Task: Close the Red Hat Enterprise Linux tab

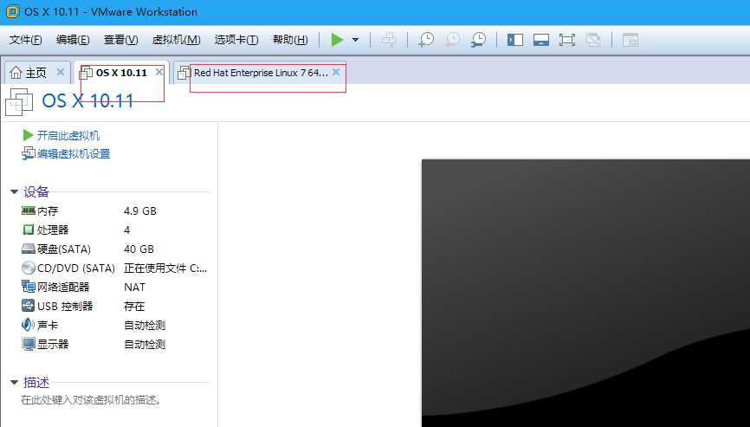Action: point(336,72)
